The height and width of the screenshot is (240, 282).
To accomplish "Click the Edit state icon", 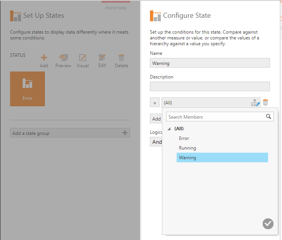I will pyautogui.click(x=102, y=58).
